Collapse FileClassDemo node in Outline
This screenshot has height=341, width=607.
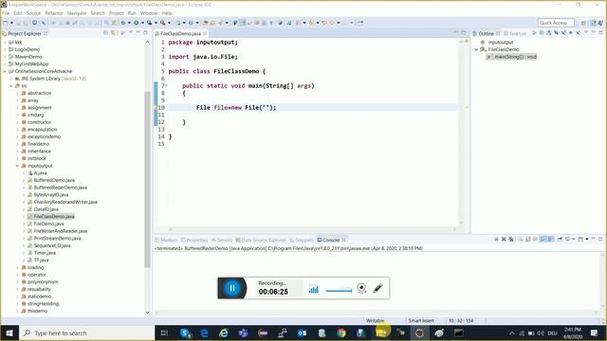click(476, 49)
